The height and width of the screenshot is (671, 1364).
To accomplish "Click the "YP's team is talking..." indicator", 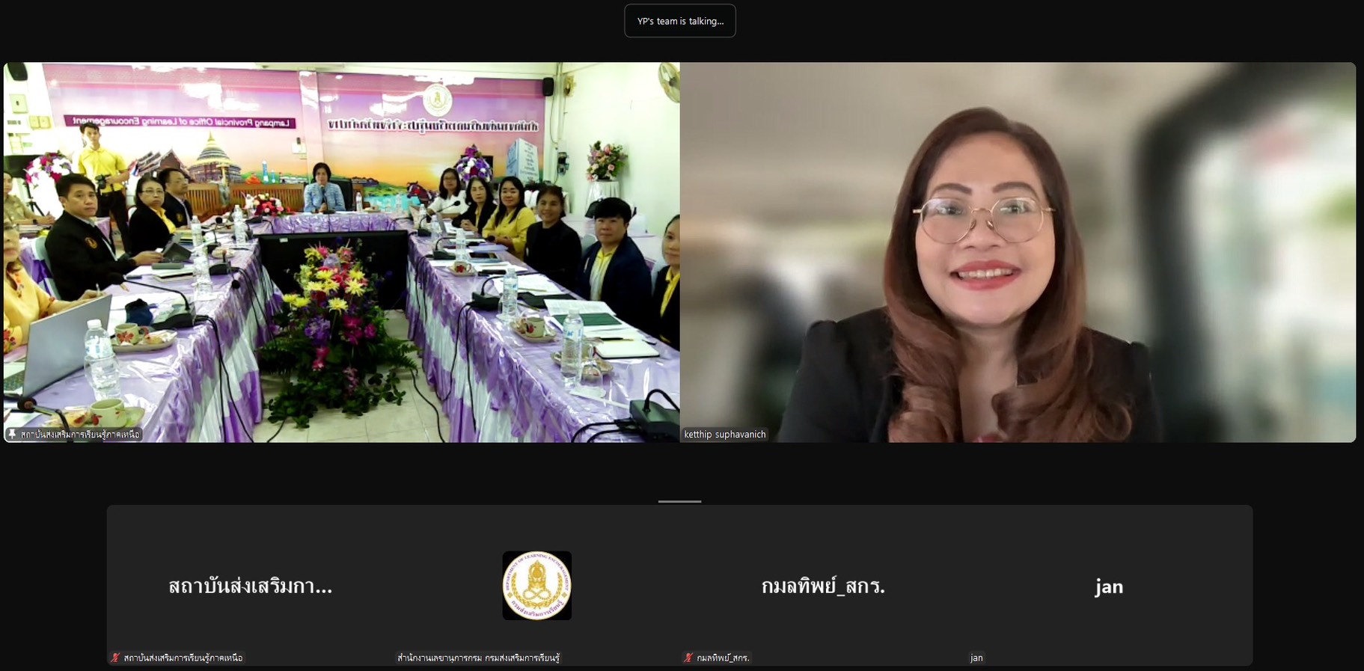I will (680, 21).
